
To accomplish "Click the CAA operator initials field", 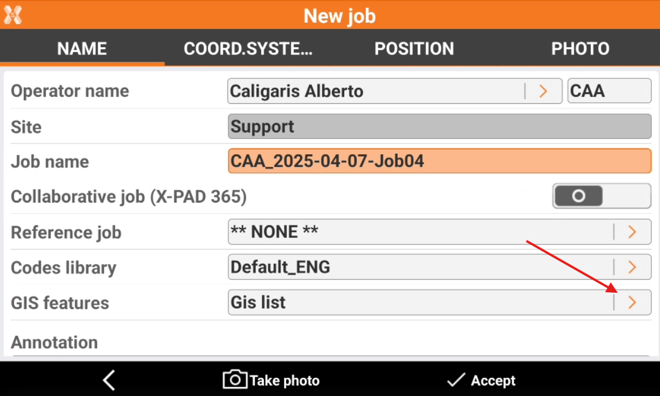I will 609,91.
